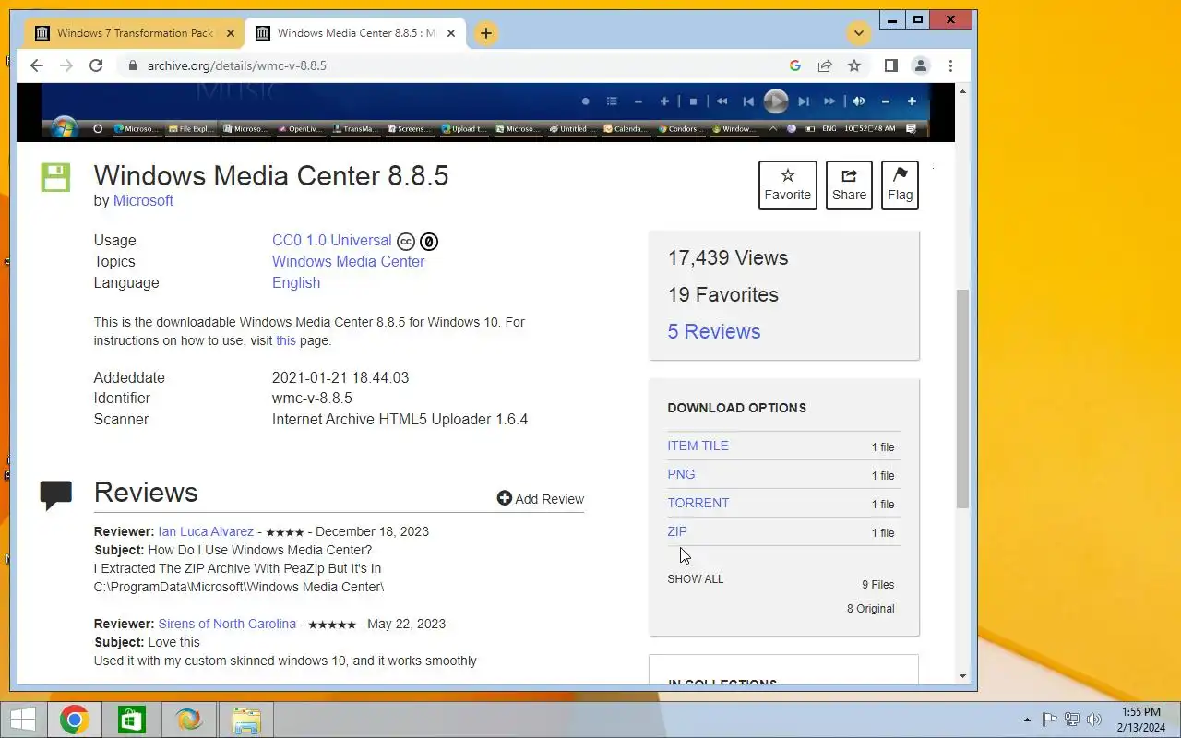Open reviewer Sirens of North Carolina profile

pos(227,624)
